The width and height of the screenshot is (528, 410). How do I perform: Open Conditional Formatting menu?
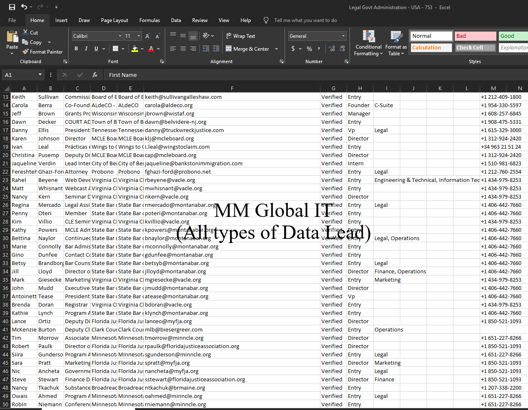368,43
